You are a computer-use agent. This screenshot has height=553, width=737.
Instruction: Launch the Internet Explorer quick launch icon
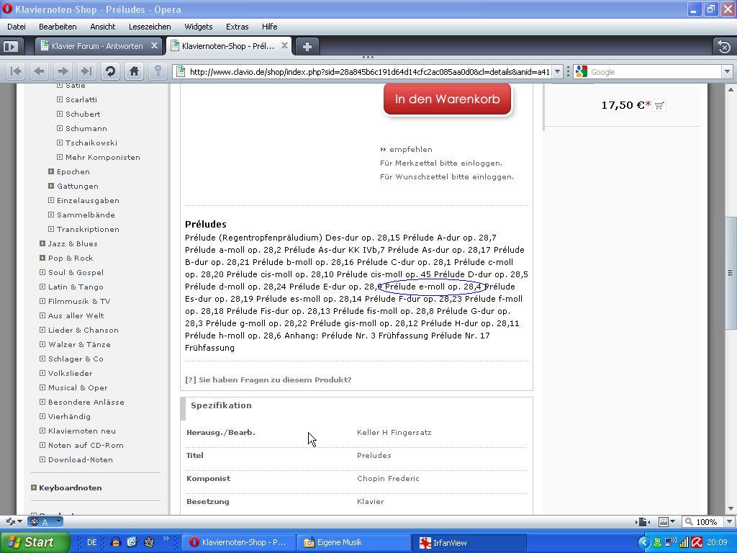[132, 542]
